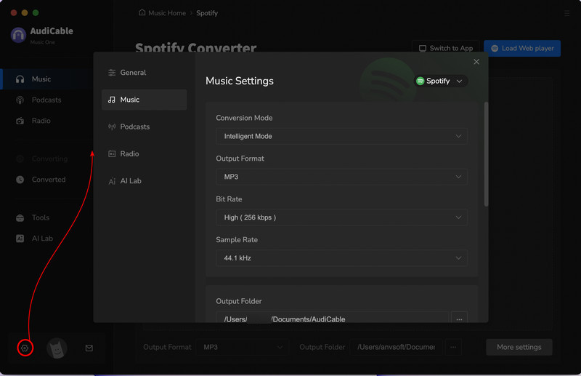Click the green Spotify logo icon
Screen dimensions: 581x376
(x=420, y=81)
